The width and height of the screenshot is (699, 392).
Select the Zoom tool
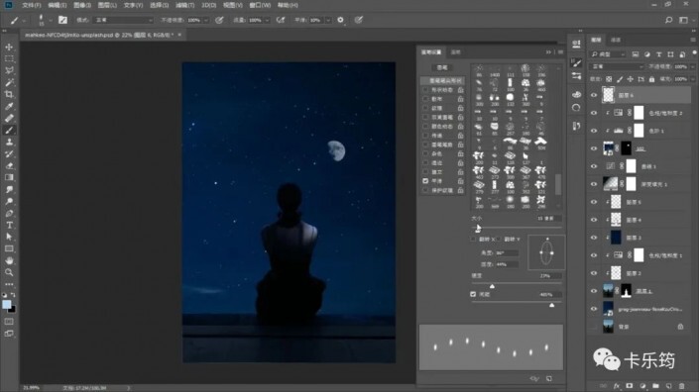click(9, 272)
